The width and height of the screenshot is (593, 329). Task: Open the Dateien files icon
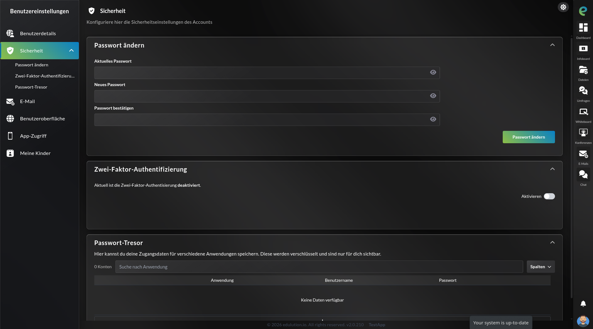point(583,70)
